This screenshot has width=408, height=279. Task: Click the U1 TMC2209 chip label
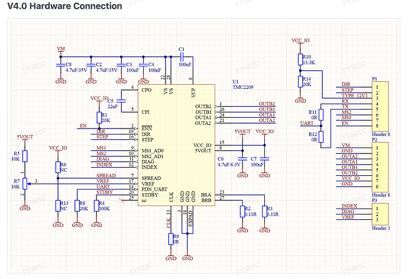(242, 85)
